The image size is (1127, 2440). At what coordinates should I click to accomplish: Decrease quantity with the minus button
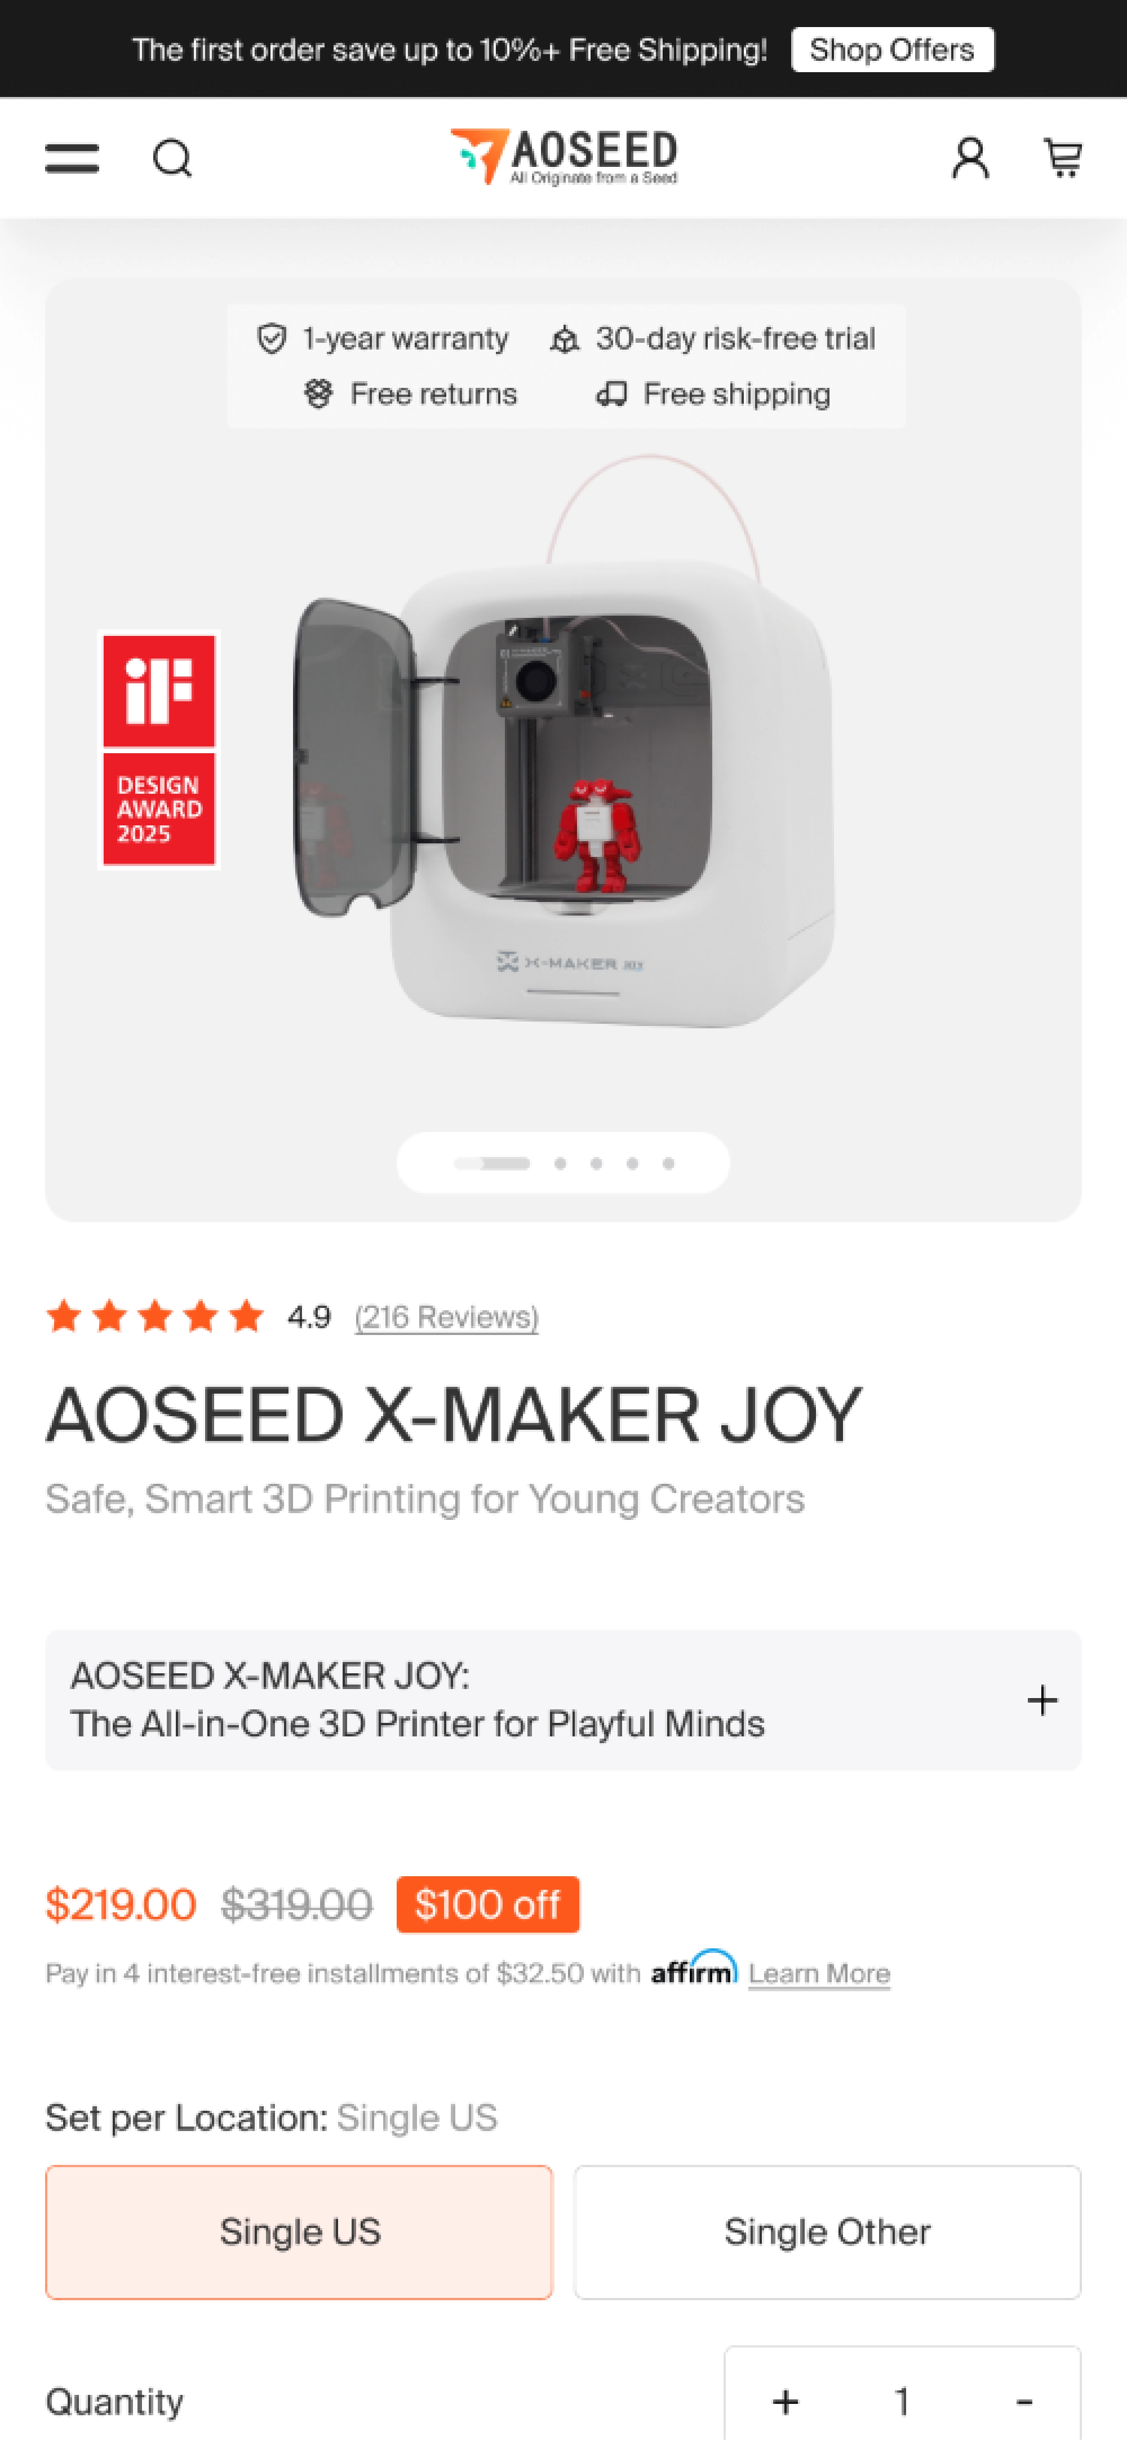pyautogui.click(x=1024, y=2401)
